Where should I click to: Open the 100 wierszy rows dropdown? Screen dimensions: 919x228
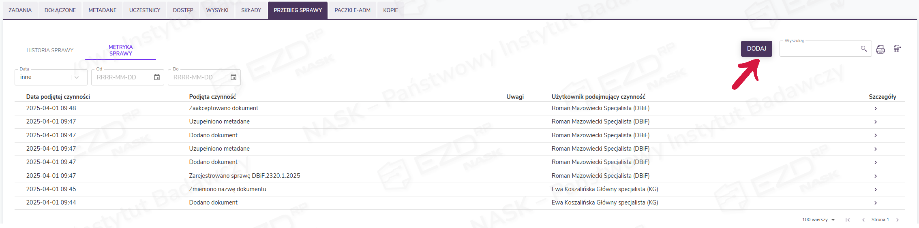click(x=818, y=220)
